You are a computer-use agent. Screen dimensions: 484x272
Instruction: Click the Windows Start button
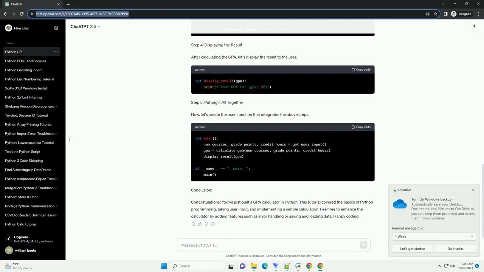coord(164,266)
